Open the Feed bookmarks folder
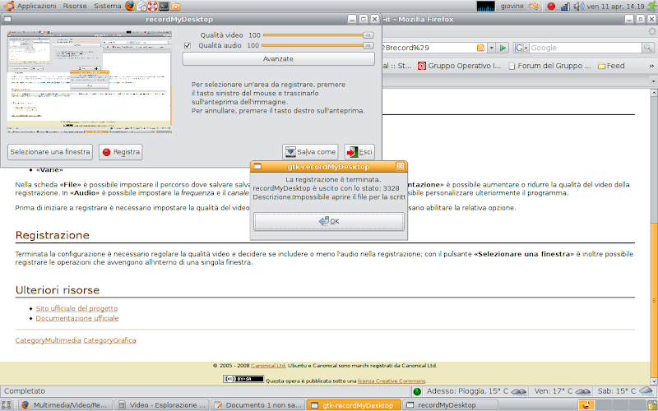The height and width of the screenshot is (411, 658). (611, 66)
